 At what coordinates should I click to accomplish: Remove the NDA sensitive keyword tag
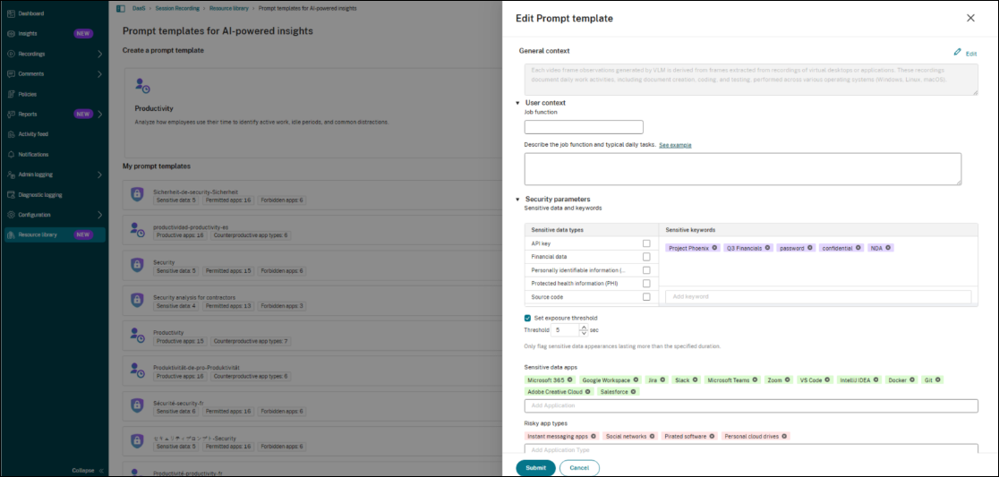pyautogui.click(x=889, y=248)
